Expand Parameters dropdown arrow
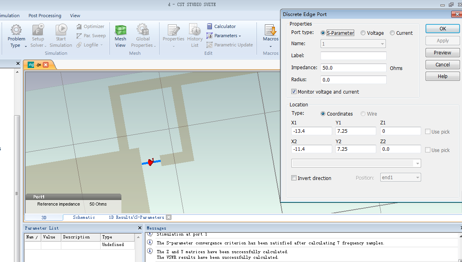462x262 pixels. 240,36
